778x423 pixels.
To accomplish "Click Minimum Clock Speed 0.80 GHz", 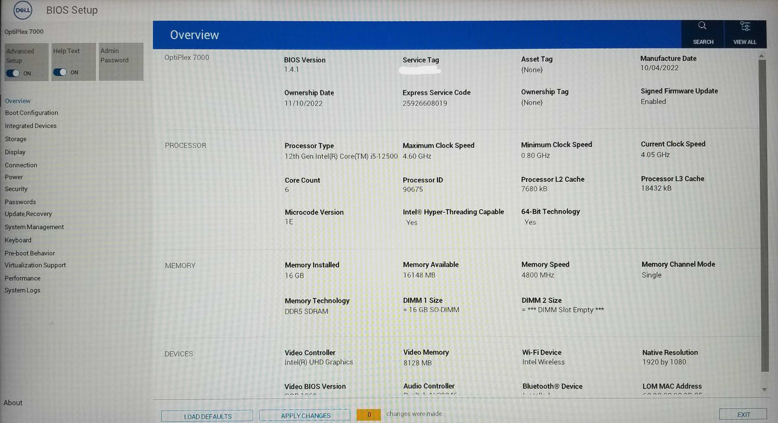I will [536, 155].
